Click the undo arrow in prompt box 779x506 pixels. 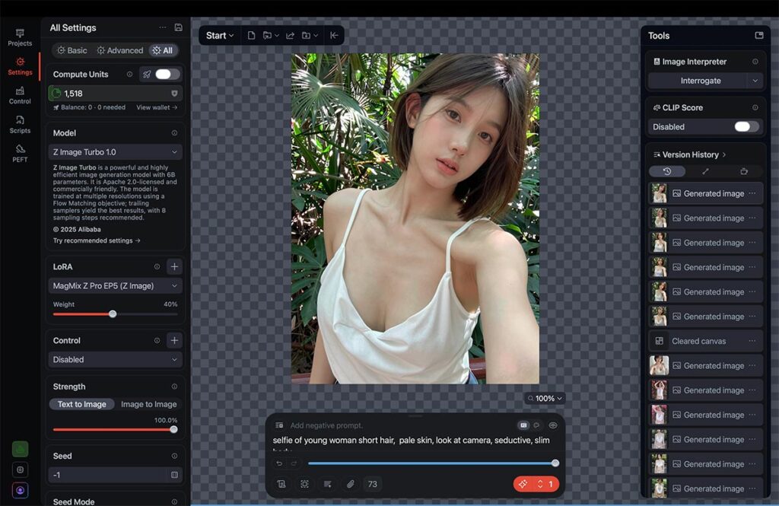[279, 463]
